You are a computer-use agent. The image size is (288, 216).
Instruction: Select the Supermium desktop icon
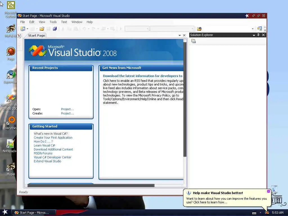pyautogui.click(x=10, y=77)
